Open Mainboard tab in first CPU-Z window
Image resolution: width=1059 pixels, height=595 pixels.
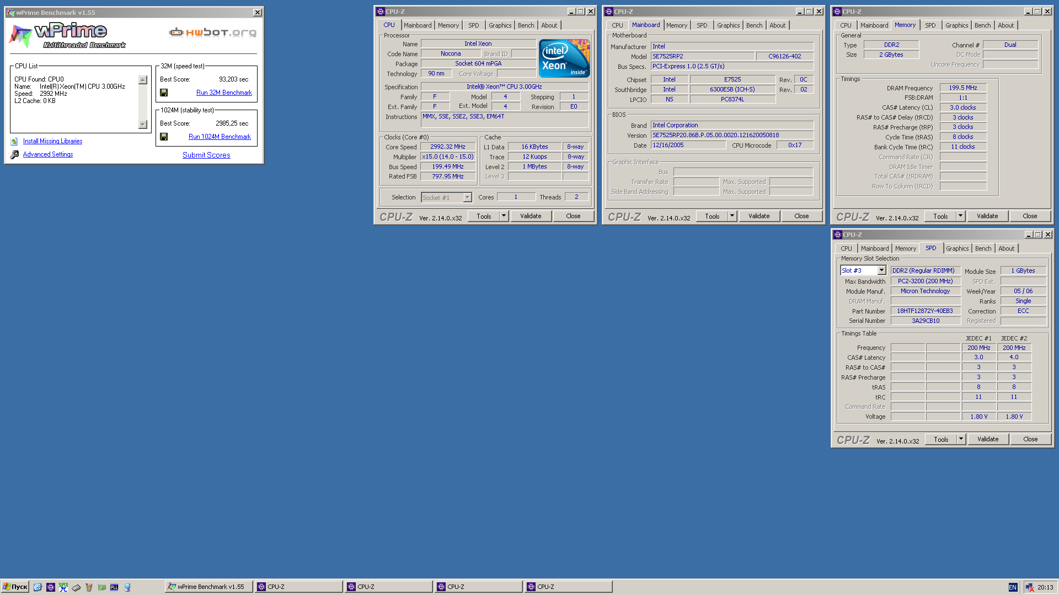(x=418, y=25)
